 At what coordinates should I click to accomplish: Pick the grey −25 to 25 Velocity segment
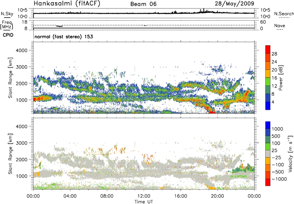click(268, 154)
